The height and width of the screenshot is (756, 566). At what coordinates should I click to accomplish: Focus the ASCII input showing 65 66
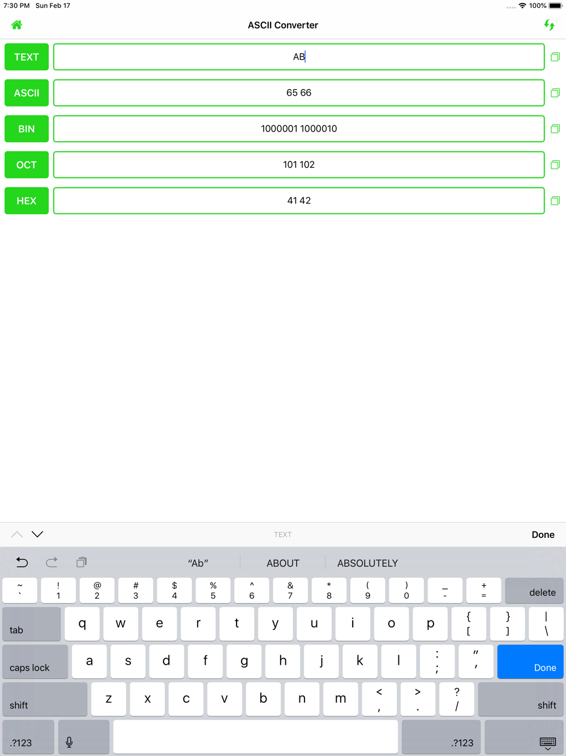[299, 93]
